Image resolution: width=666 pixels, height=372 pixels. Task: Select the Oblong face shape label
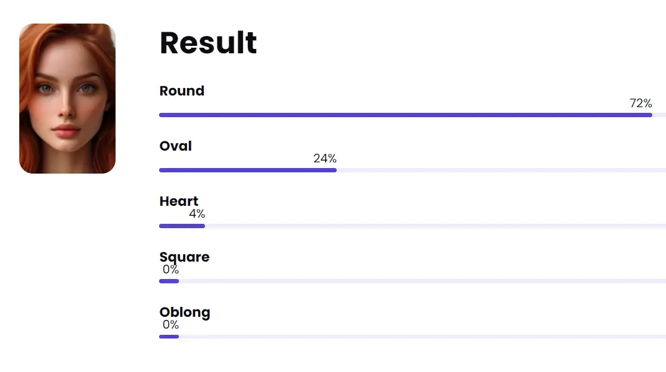(x=185, y=312)
